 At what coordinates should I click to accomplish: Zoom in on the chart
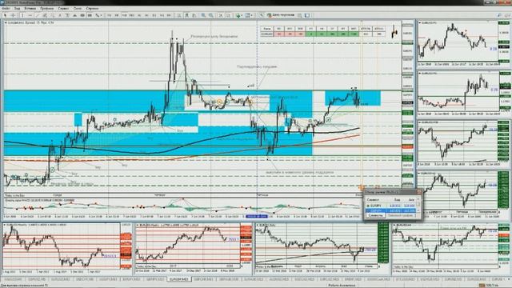click(202, 15)
